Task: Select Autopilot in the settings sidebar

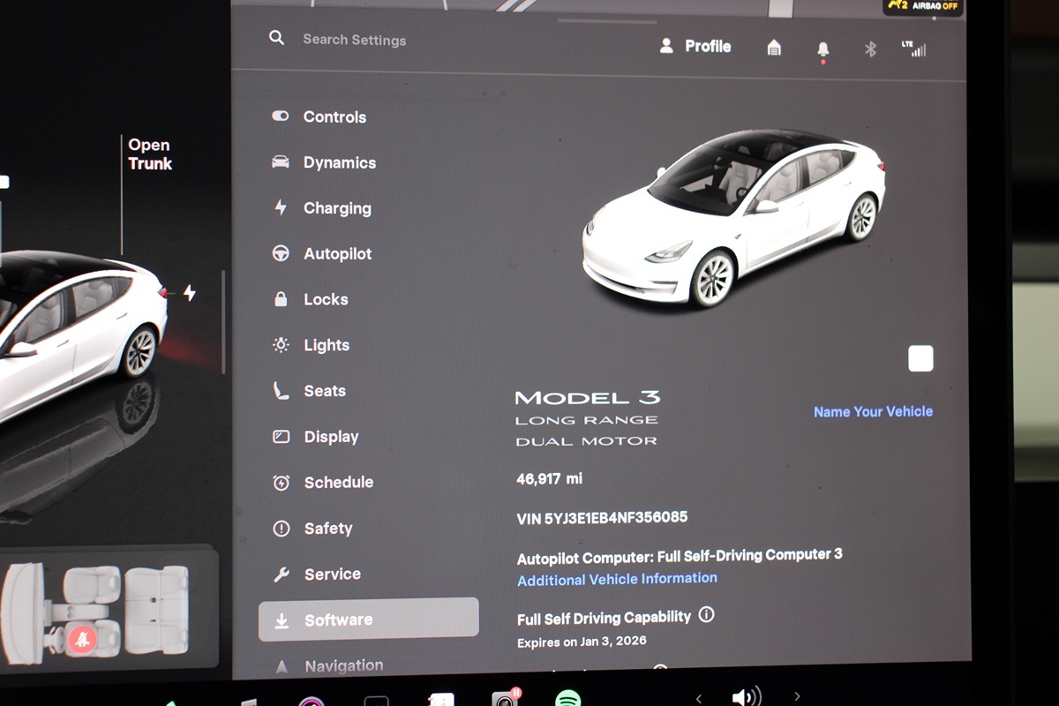Action: click(x=337, y=254)
